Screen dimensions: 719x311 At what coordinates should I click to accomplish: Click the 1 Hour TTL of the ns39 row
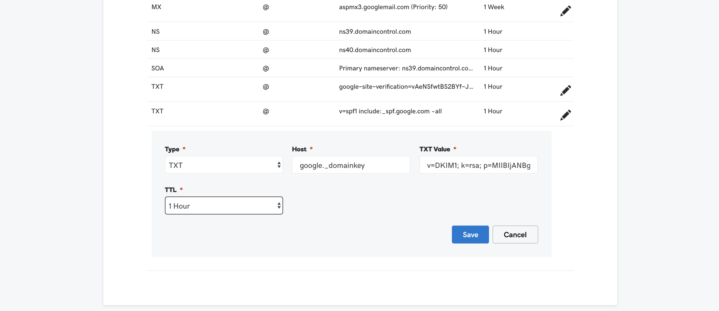pyautogui.click(x=493, y=32)
